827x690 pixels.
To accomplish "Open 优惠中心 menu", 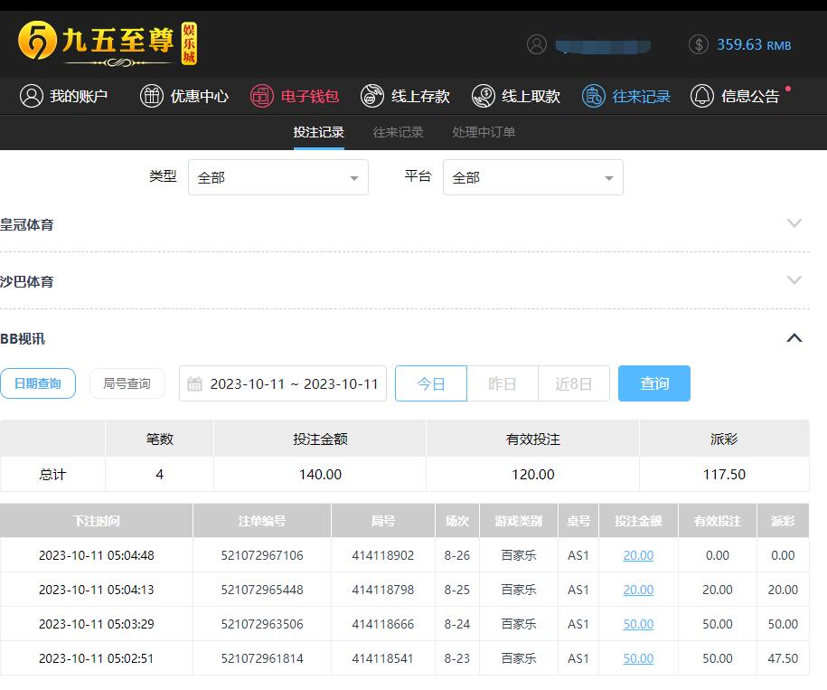I will 184,96.
